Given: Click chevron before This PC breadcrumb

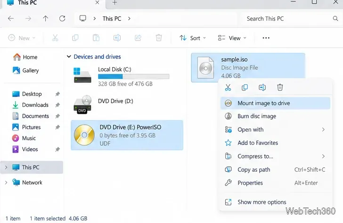Looking at the screenshot, I should (95, 18).
